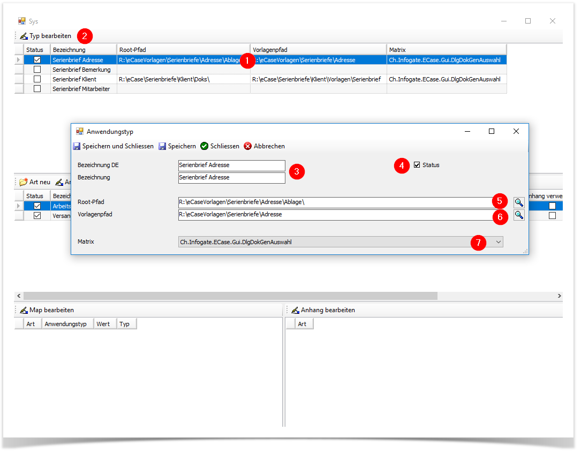Click the scrollbar left arrow
This screenshot has width=581, height=453.
pyautogui.click(x=19, y=296)
